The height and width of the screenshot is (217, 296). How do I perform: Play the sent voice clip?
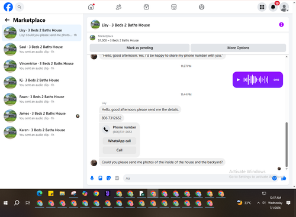(238, 80)
